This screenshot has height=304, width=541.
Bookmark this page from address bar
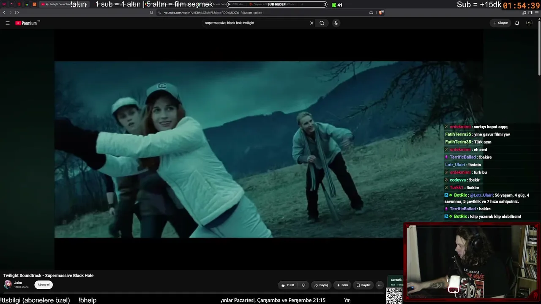[152, 13]
